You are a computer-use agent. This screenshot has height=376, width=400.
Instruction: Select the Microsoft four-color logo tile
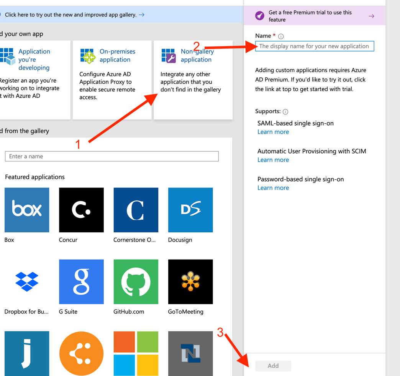[136, 353]
